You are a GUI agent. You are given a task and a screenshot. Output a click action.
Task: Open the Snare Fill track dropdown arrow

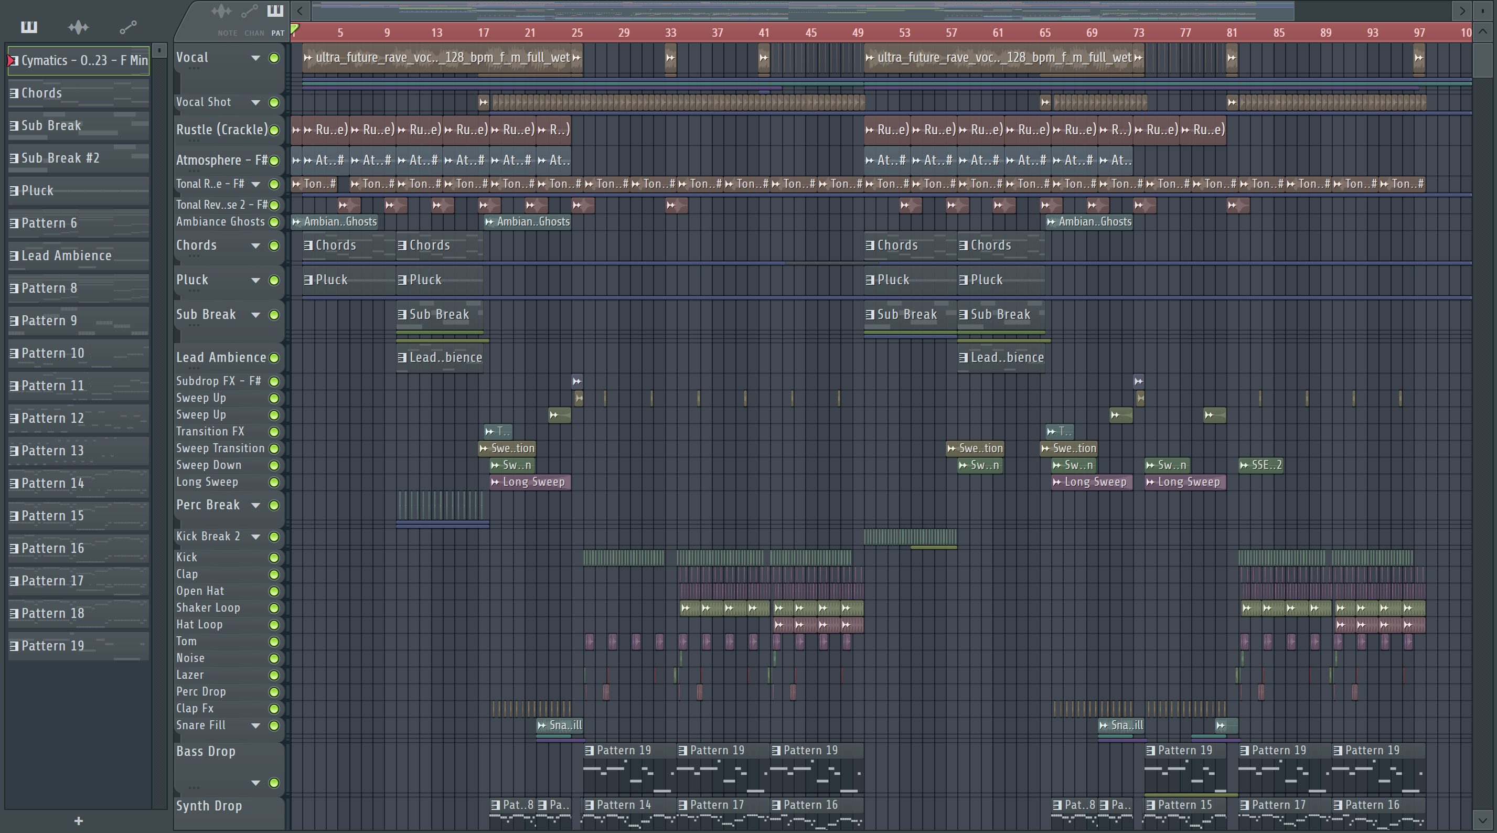pyautogui.click(x=255, y=725)
